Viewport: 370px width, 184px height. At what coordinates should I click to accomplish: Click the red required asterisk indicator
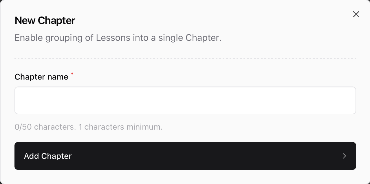[x=72, y=75]
